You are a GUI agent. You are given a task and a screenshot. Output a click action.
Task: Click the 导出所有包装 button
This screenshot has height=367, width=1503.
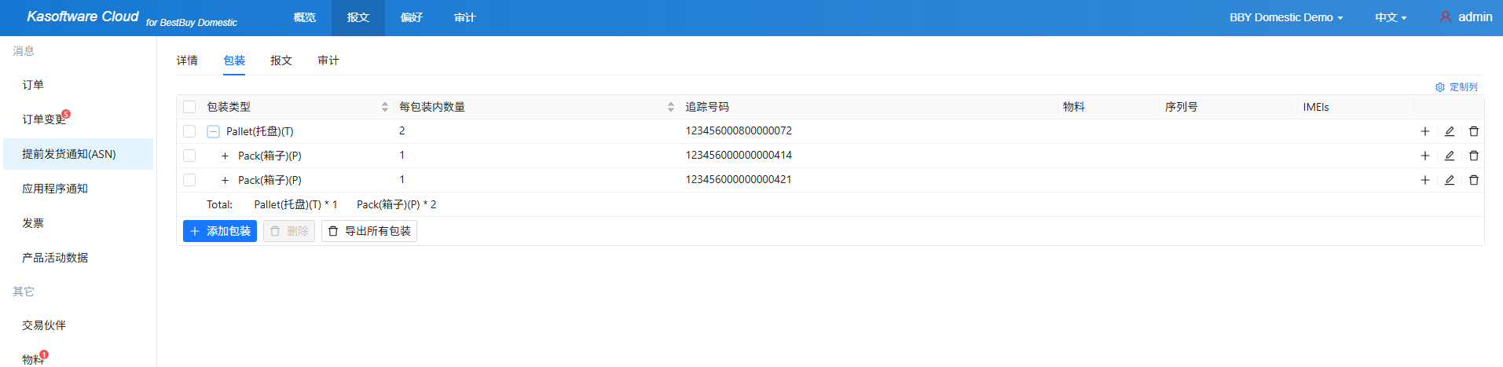click(x=368, y=231)
